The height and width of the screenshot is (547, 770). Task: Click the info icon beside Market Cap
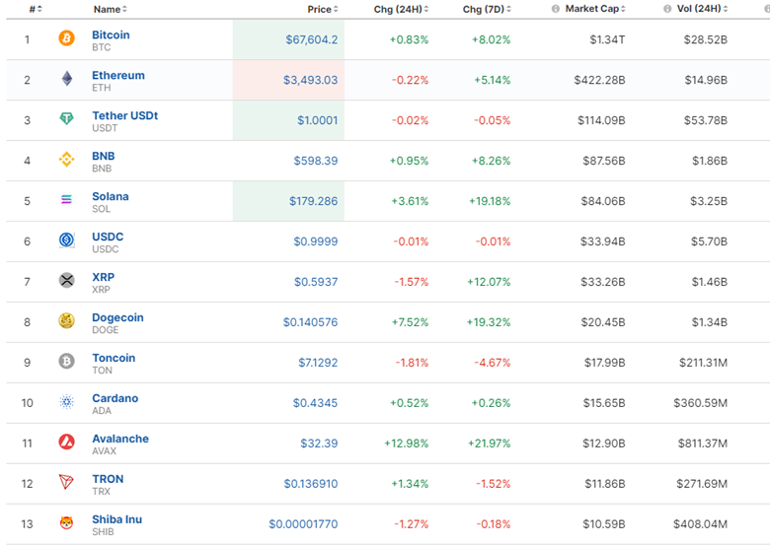(556, 9)
